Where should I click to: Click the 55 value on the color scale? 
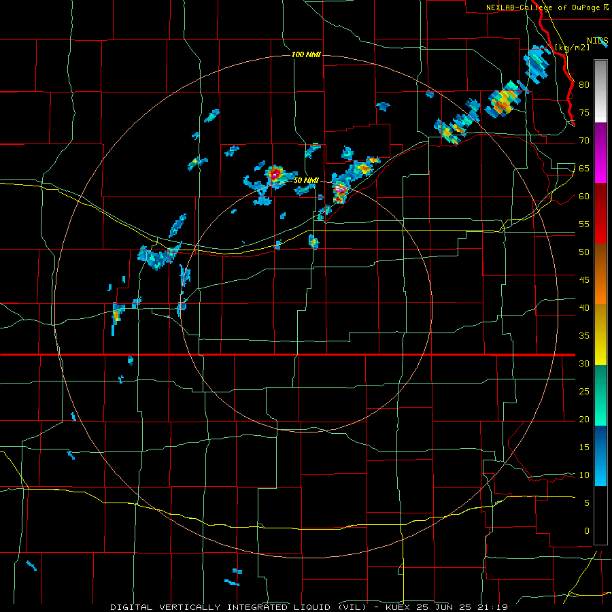pos(584,224)
